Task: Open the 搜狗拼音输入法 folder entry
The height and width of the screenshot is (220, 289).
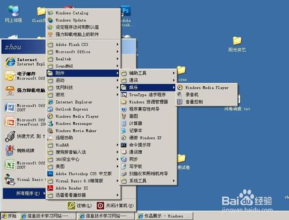Action: pos(83,152)
